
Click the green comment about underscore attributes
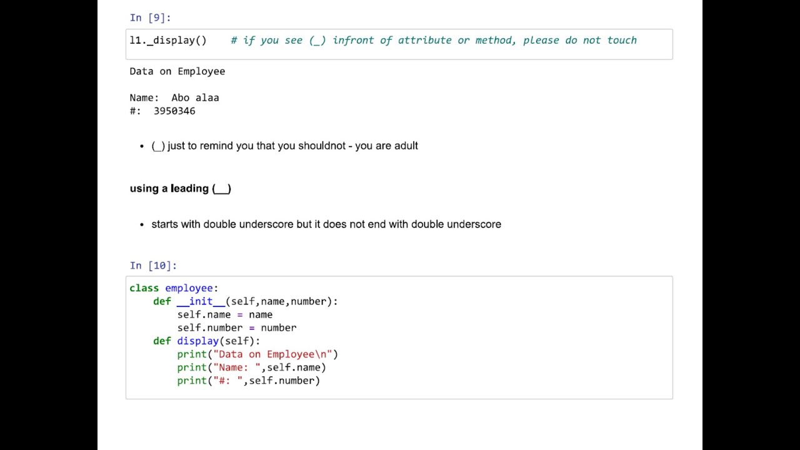pyautogui.click(x=434, y=40)
